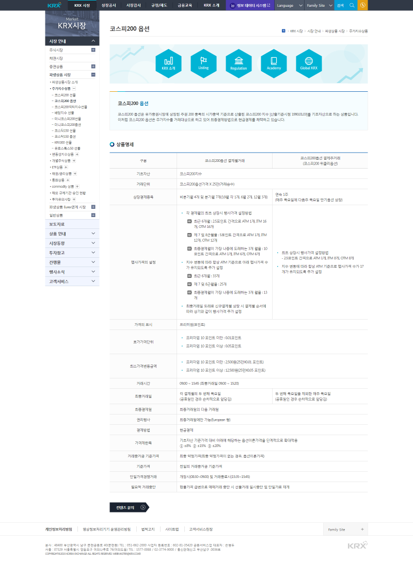413x563 pixels.
Task: Open the Language dropdown in header
Action: coord(289,5)
